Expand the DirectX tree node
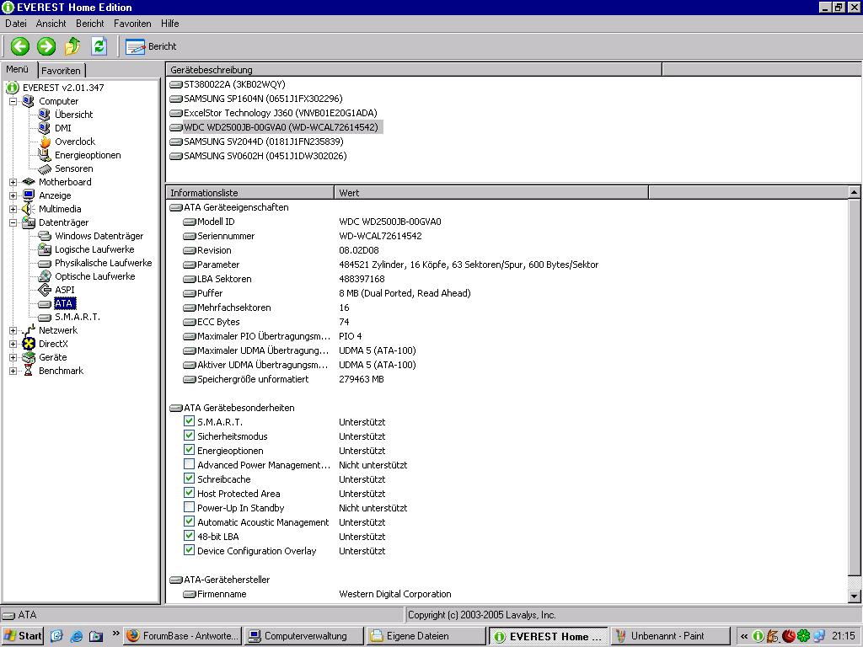This screenshot has height=647, width=863. [x=13, y=344]
